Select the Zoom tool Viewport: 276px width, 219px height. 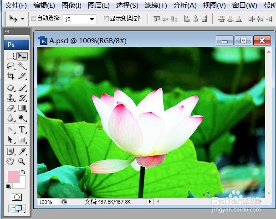pos(22,161)
